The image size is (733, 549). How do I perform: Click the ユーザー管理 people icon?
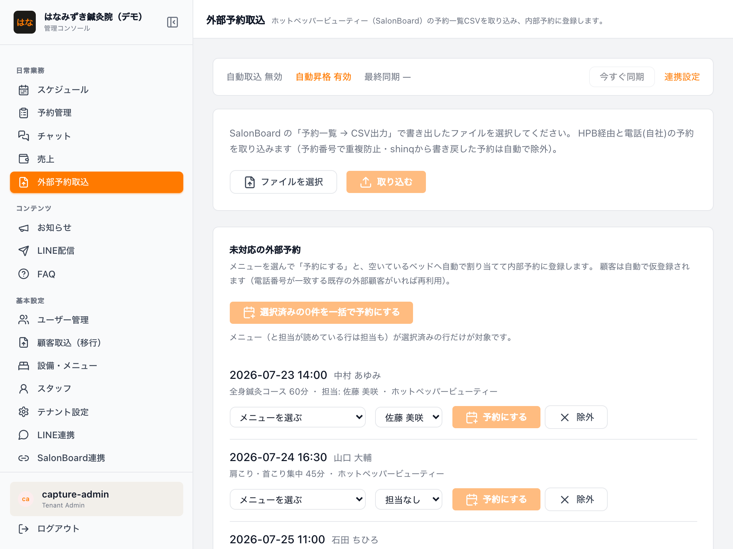tap(24, 320)
